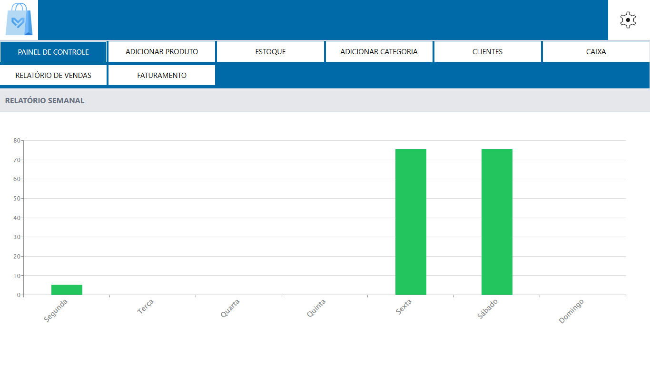
Task: Click the Quinta label on the chart
Action: click(316, 308)
